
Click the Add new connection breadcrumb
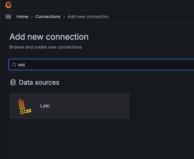[x=88, y=17]
